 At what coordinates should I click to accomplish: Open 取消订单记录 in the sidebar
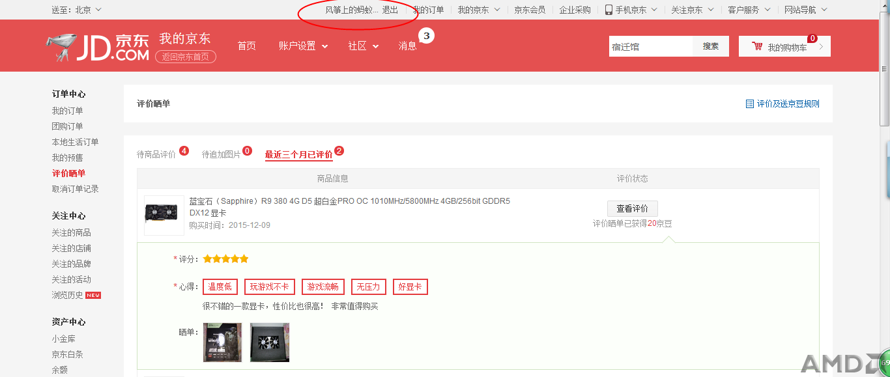[76, 189]
